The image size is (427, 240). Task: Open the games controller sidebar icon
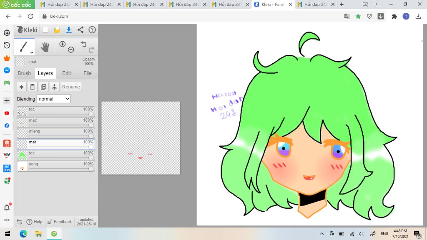7,82
